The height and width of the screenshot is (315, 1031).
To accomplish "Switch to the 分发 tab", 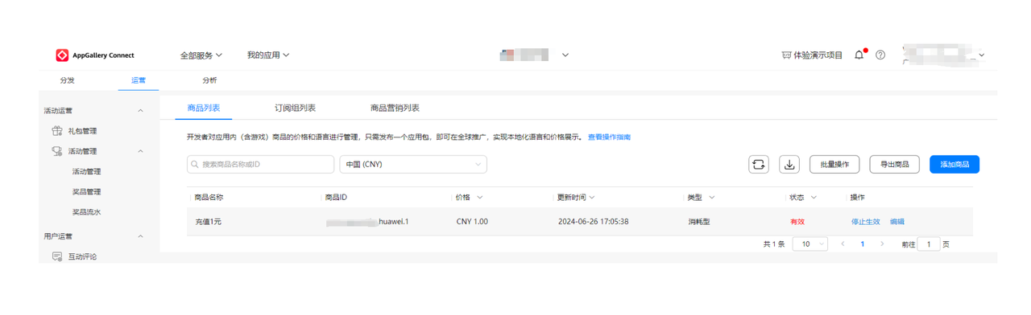I will pyautogui.click(x=68, y=80).
